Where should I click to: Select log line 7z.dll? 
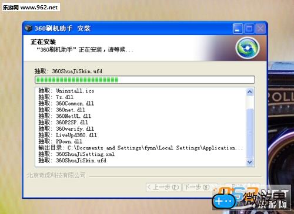(x=56, y=97)
